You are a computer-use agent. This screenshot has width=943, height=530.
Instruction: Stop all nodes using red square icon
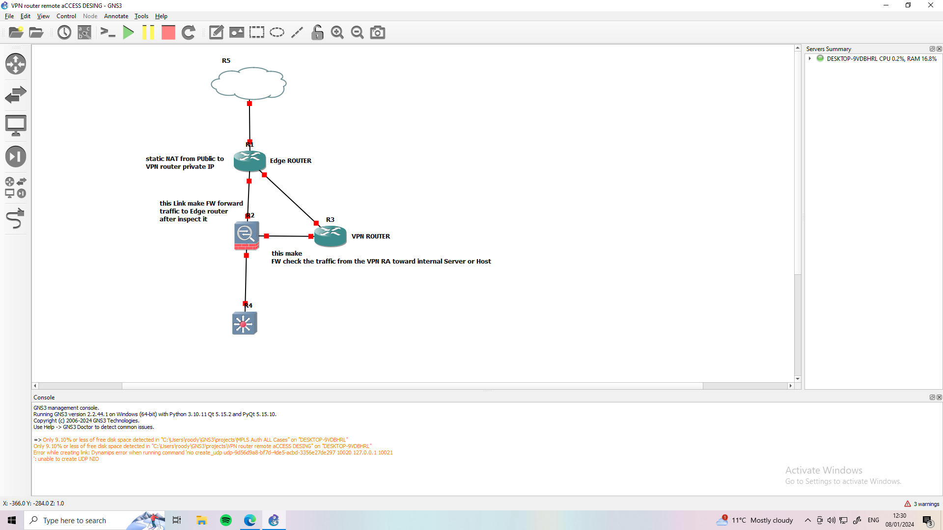pyautogui.click(x=168, y=32)
